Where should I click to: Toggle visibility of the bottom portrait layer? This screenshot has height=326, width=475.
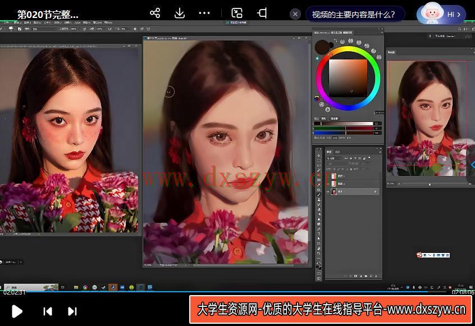(x=328, y=192)
